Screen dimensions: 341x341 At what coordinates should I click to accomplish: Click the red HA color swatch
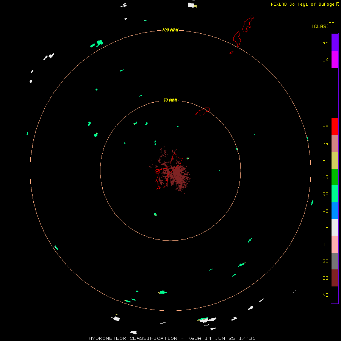(335, 127)
